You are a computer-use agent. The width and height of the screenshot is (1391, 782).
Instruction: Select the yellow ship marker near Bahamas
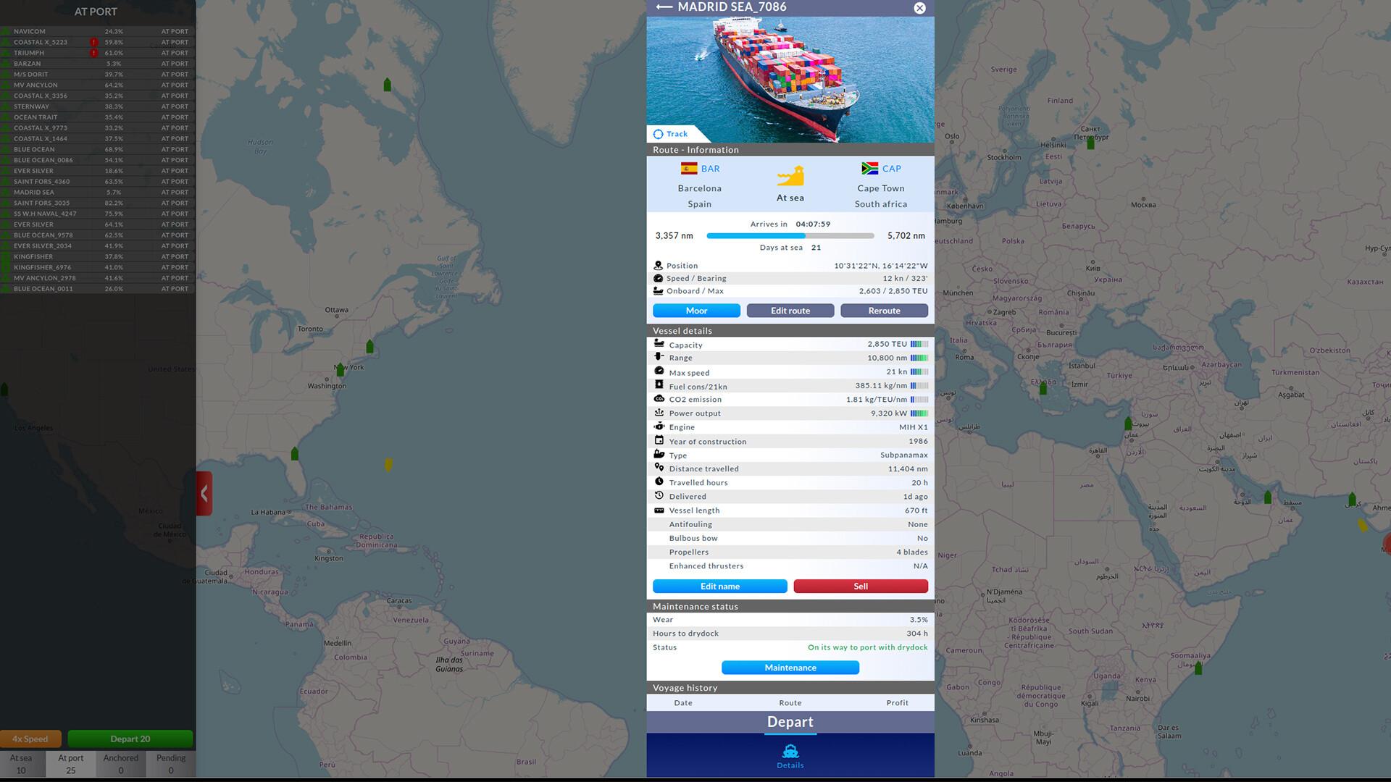(x=388, y=465)
